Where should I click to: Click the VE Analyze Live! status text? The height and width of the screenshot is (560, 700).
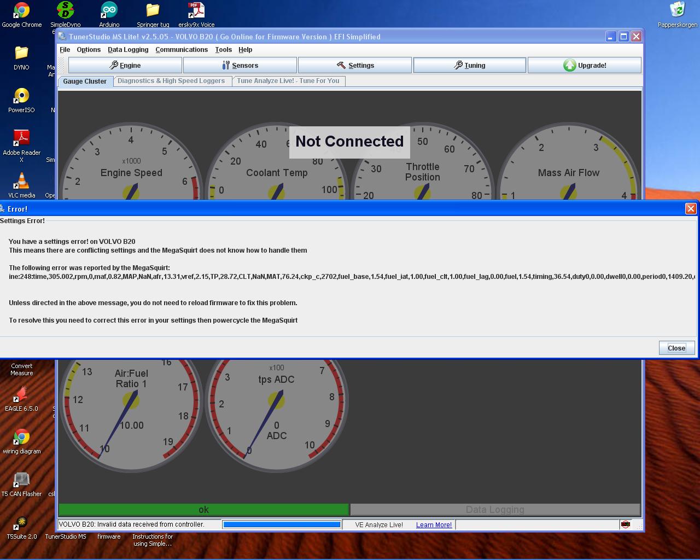(x=379, y=525)
